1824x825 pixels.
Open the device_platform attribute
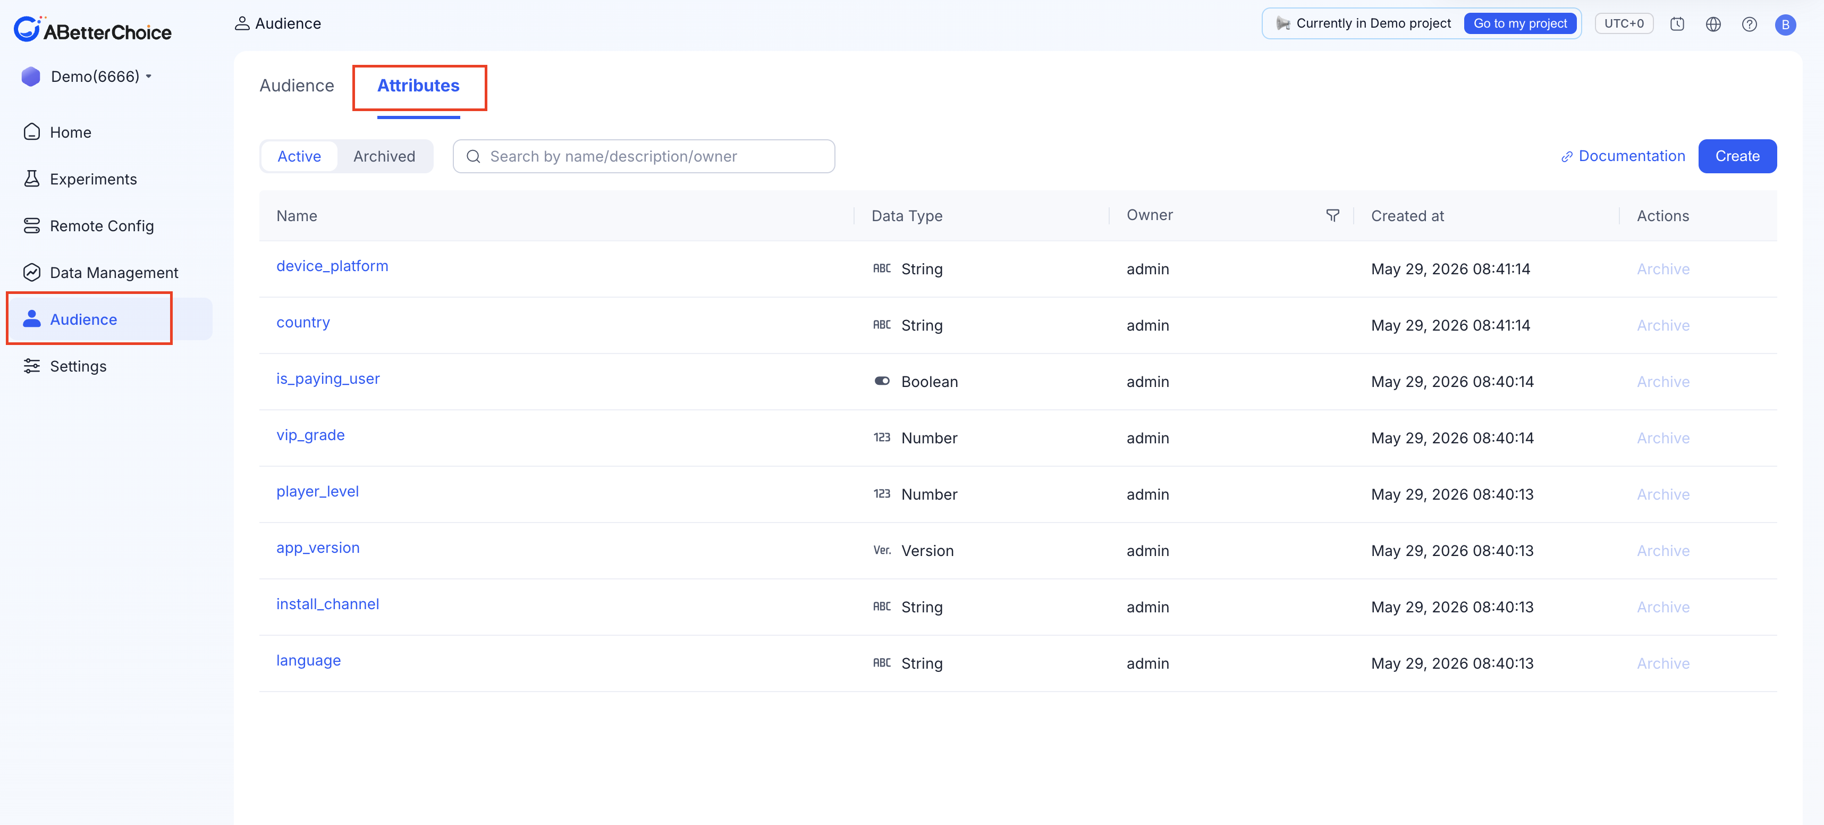pos(332,266)
